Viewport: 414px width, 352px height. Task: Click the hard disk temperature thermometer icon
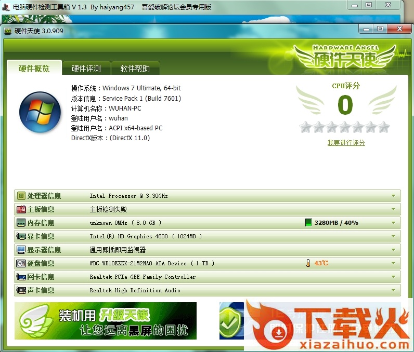click(308, 263)
